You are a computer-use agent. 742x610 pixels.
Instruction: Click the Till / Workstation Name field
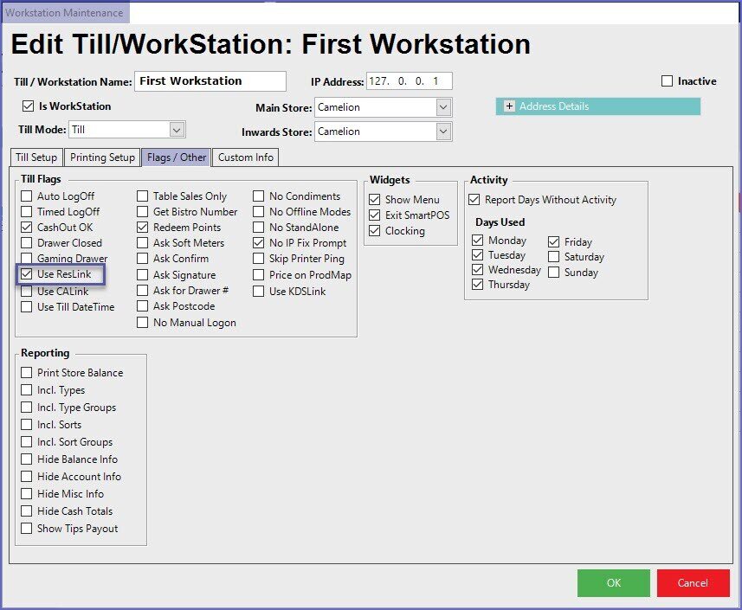click(x=210, y=81)
